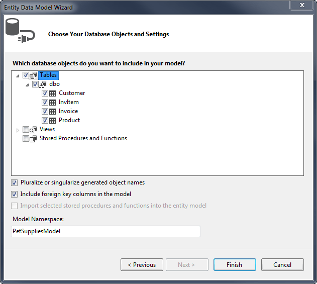Click the Model Namespace text field
This screenshot has width=317, height=284.
click(x=105, y=231)
